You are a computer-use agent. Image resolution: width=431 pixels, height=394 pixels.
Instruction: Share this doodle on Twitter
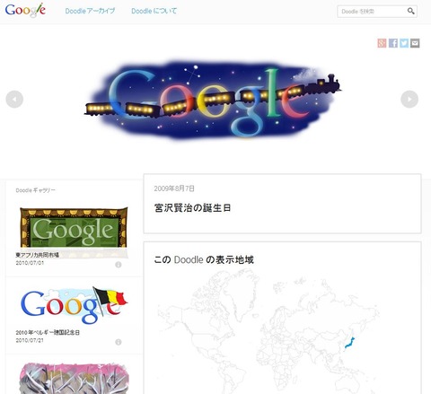(x=404, y=43)
